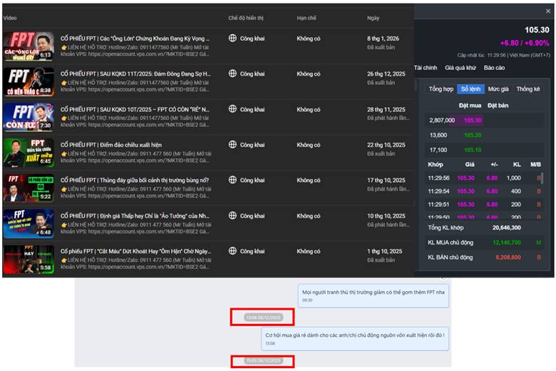
Task: Click the globe icon for the 1 thg 10, 2025 video
Action: (x=232, y=251)
